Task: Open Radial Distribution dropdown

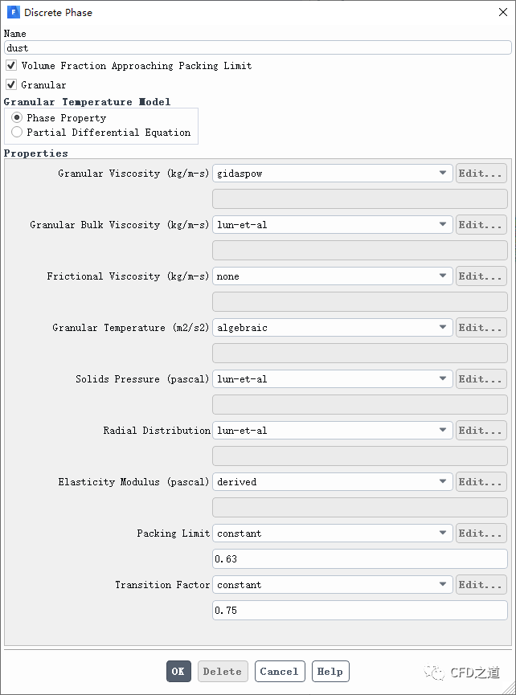Action: [x=332, y=431]
